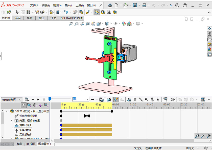Screen dimensions: 212x150
Task: Toggle the highlighted measure tool in assembly toolbar
Action: point(97,12)
